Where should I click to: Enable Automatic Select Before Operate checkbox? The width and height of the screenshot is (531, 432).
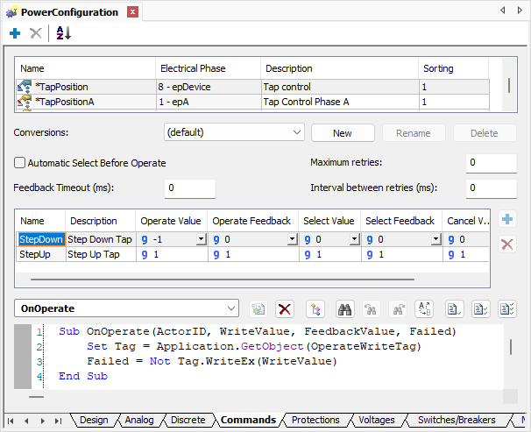(20, 163)
